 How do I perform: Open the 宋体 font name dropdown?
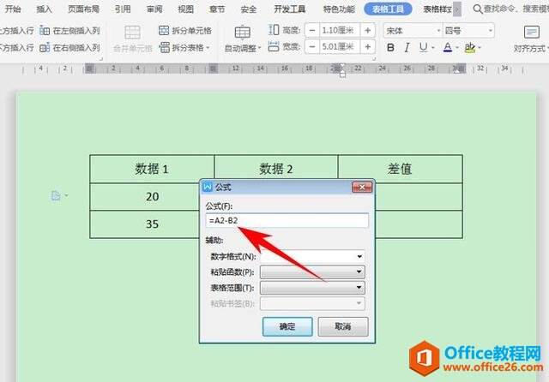click(x=438, y=31)
